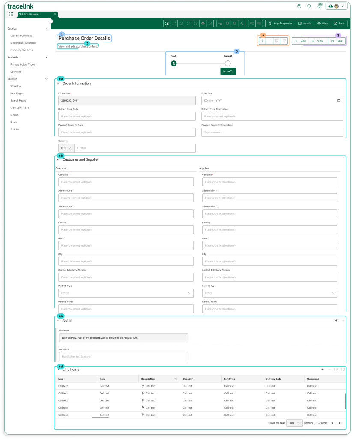
Task: Collapse the Solution sidebar section
Action: pos(46,79)
